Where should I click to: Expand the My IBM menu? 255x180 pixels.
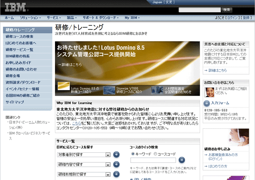(x=132, y=18)
